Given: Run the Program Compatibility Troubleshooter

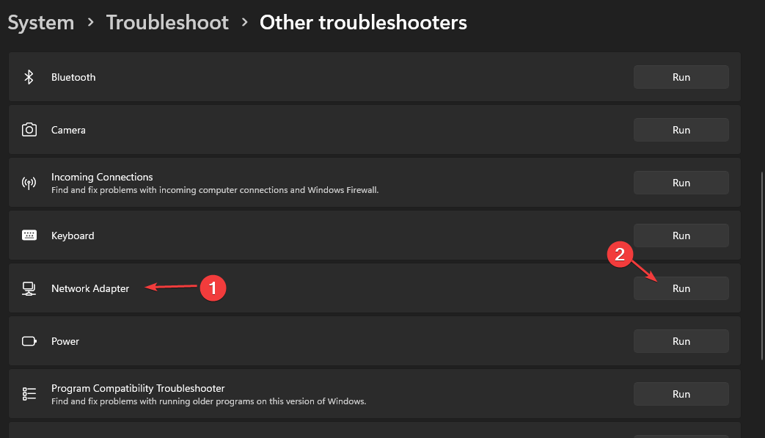Looking at the screenshot, I should click(681, 394).
